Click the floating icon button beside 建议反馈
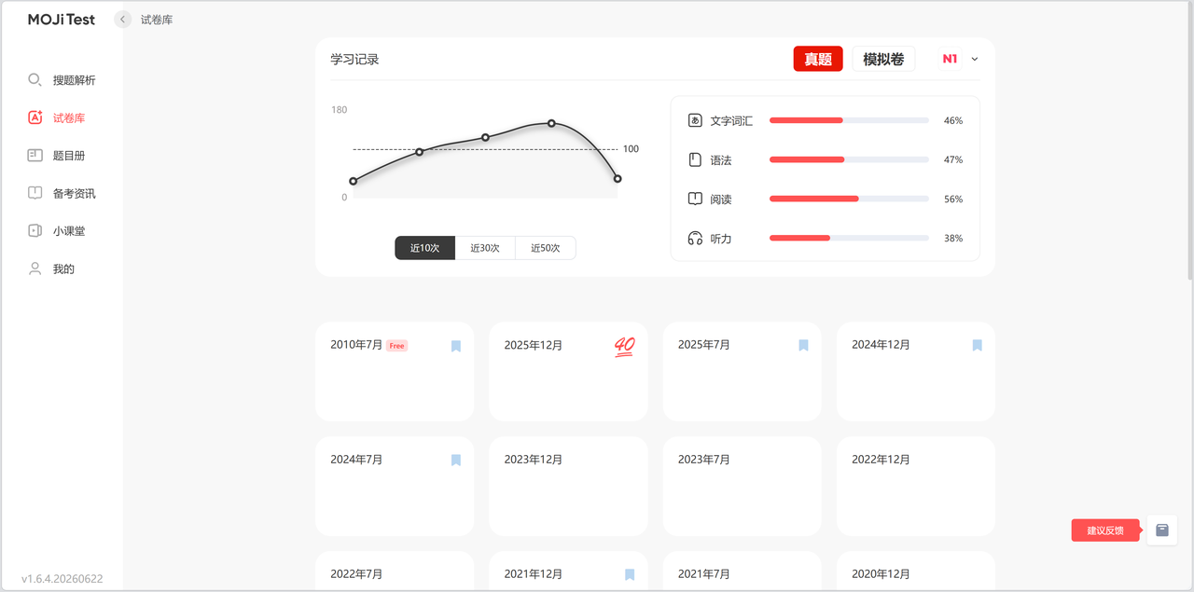 tap(1161, 530)
